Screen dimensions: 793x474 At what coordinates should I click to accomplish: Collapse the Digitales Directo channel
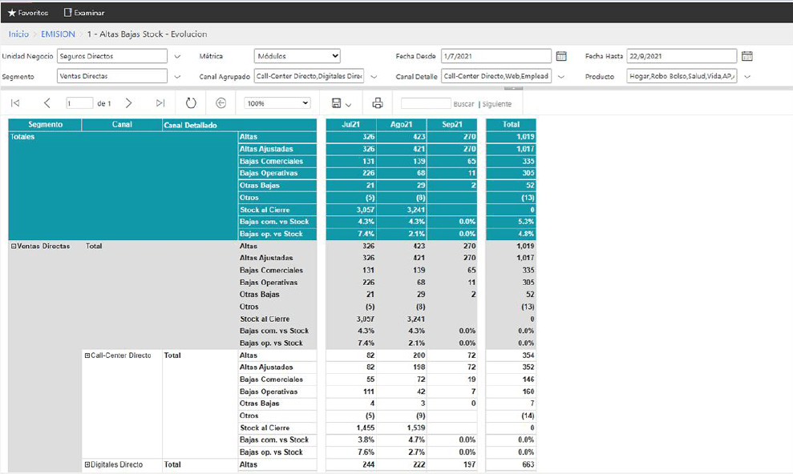tap(87, 464)
